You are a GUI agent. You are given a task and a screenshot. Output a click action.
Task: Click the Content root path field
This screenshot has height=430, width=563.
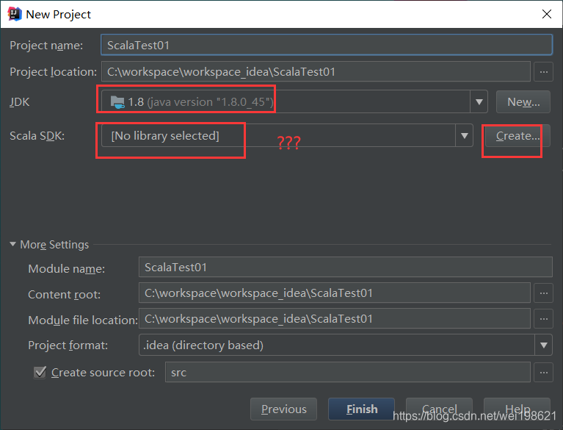click(x=335, y=293)
